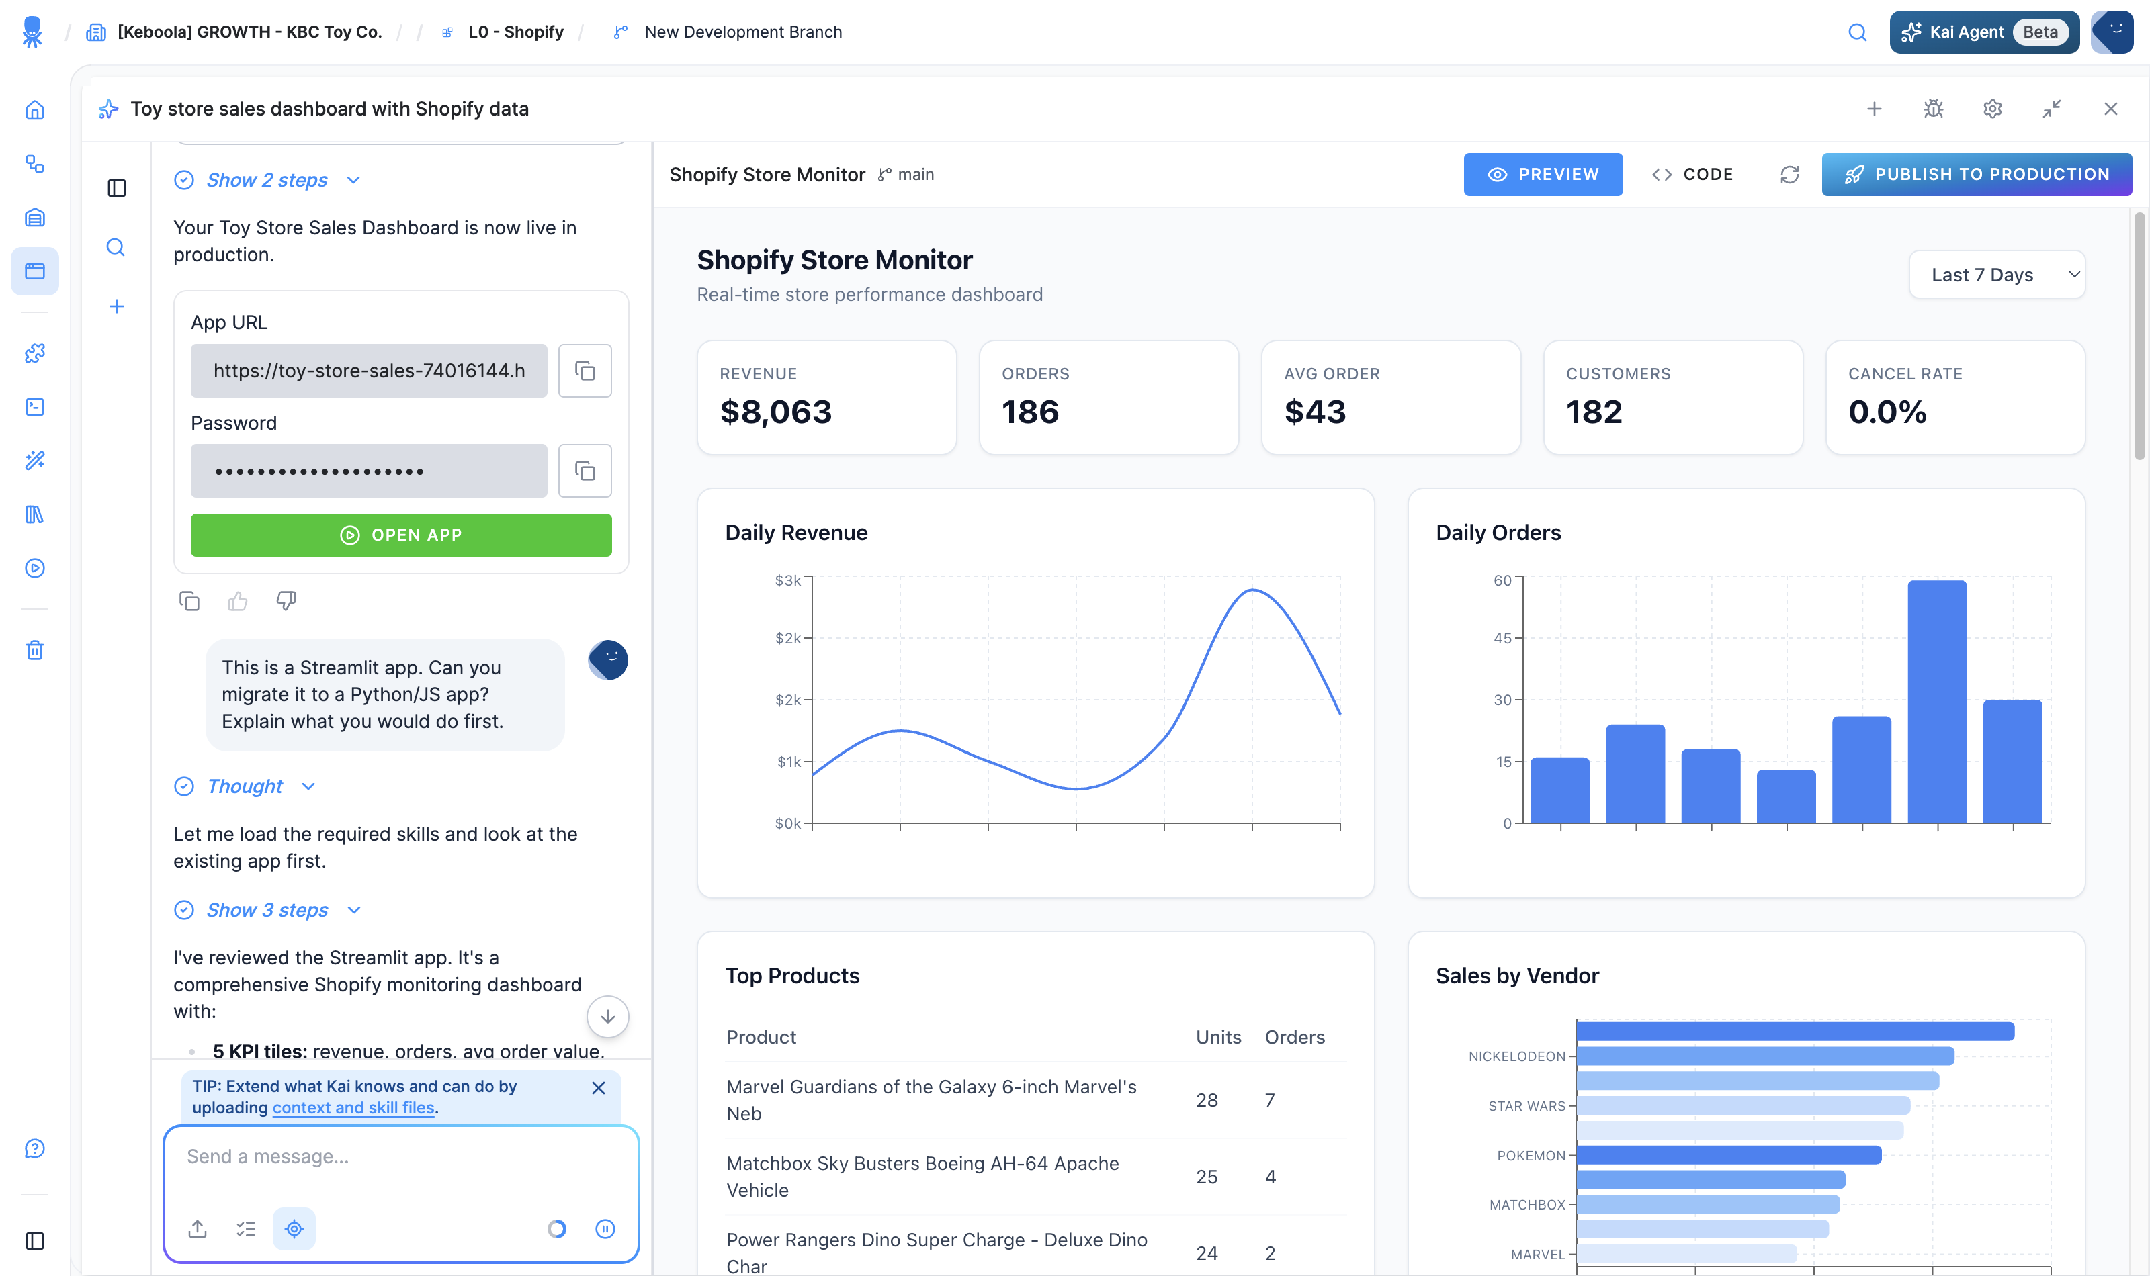Click the Cancel Rate 0.0% card

(1954, 398)
